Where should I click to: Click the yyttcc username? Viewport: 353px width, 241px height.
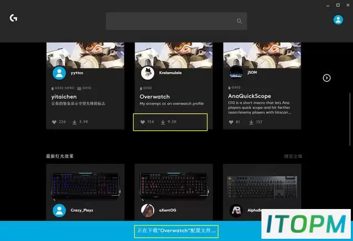(x=77, y=73)
